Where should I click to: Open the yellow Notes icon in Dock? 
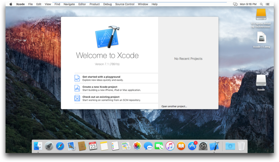104,146
